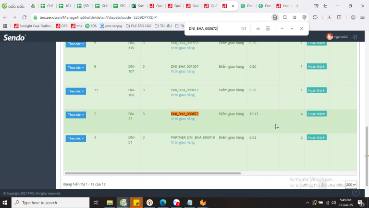Open the SenLight Case Platform bookmark

[x=33, y=26]
